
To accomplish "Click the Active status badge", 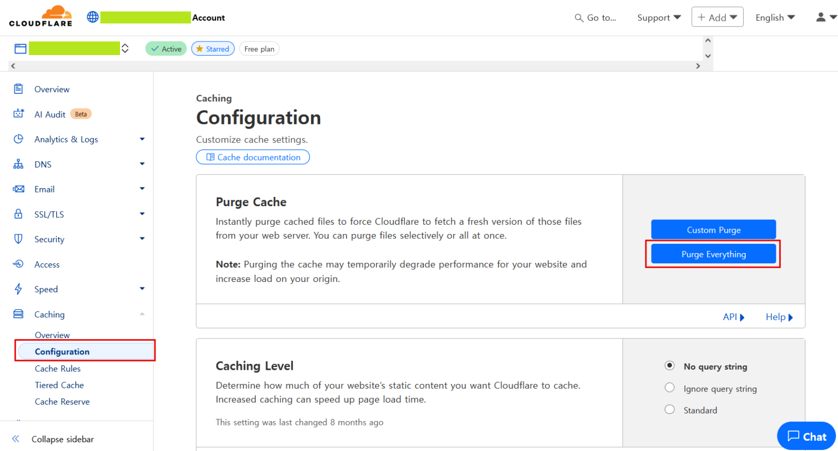I will pos(166,49).
